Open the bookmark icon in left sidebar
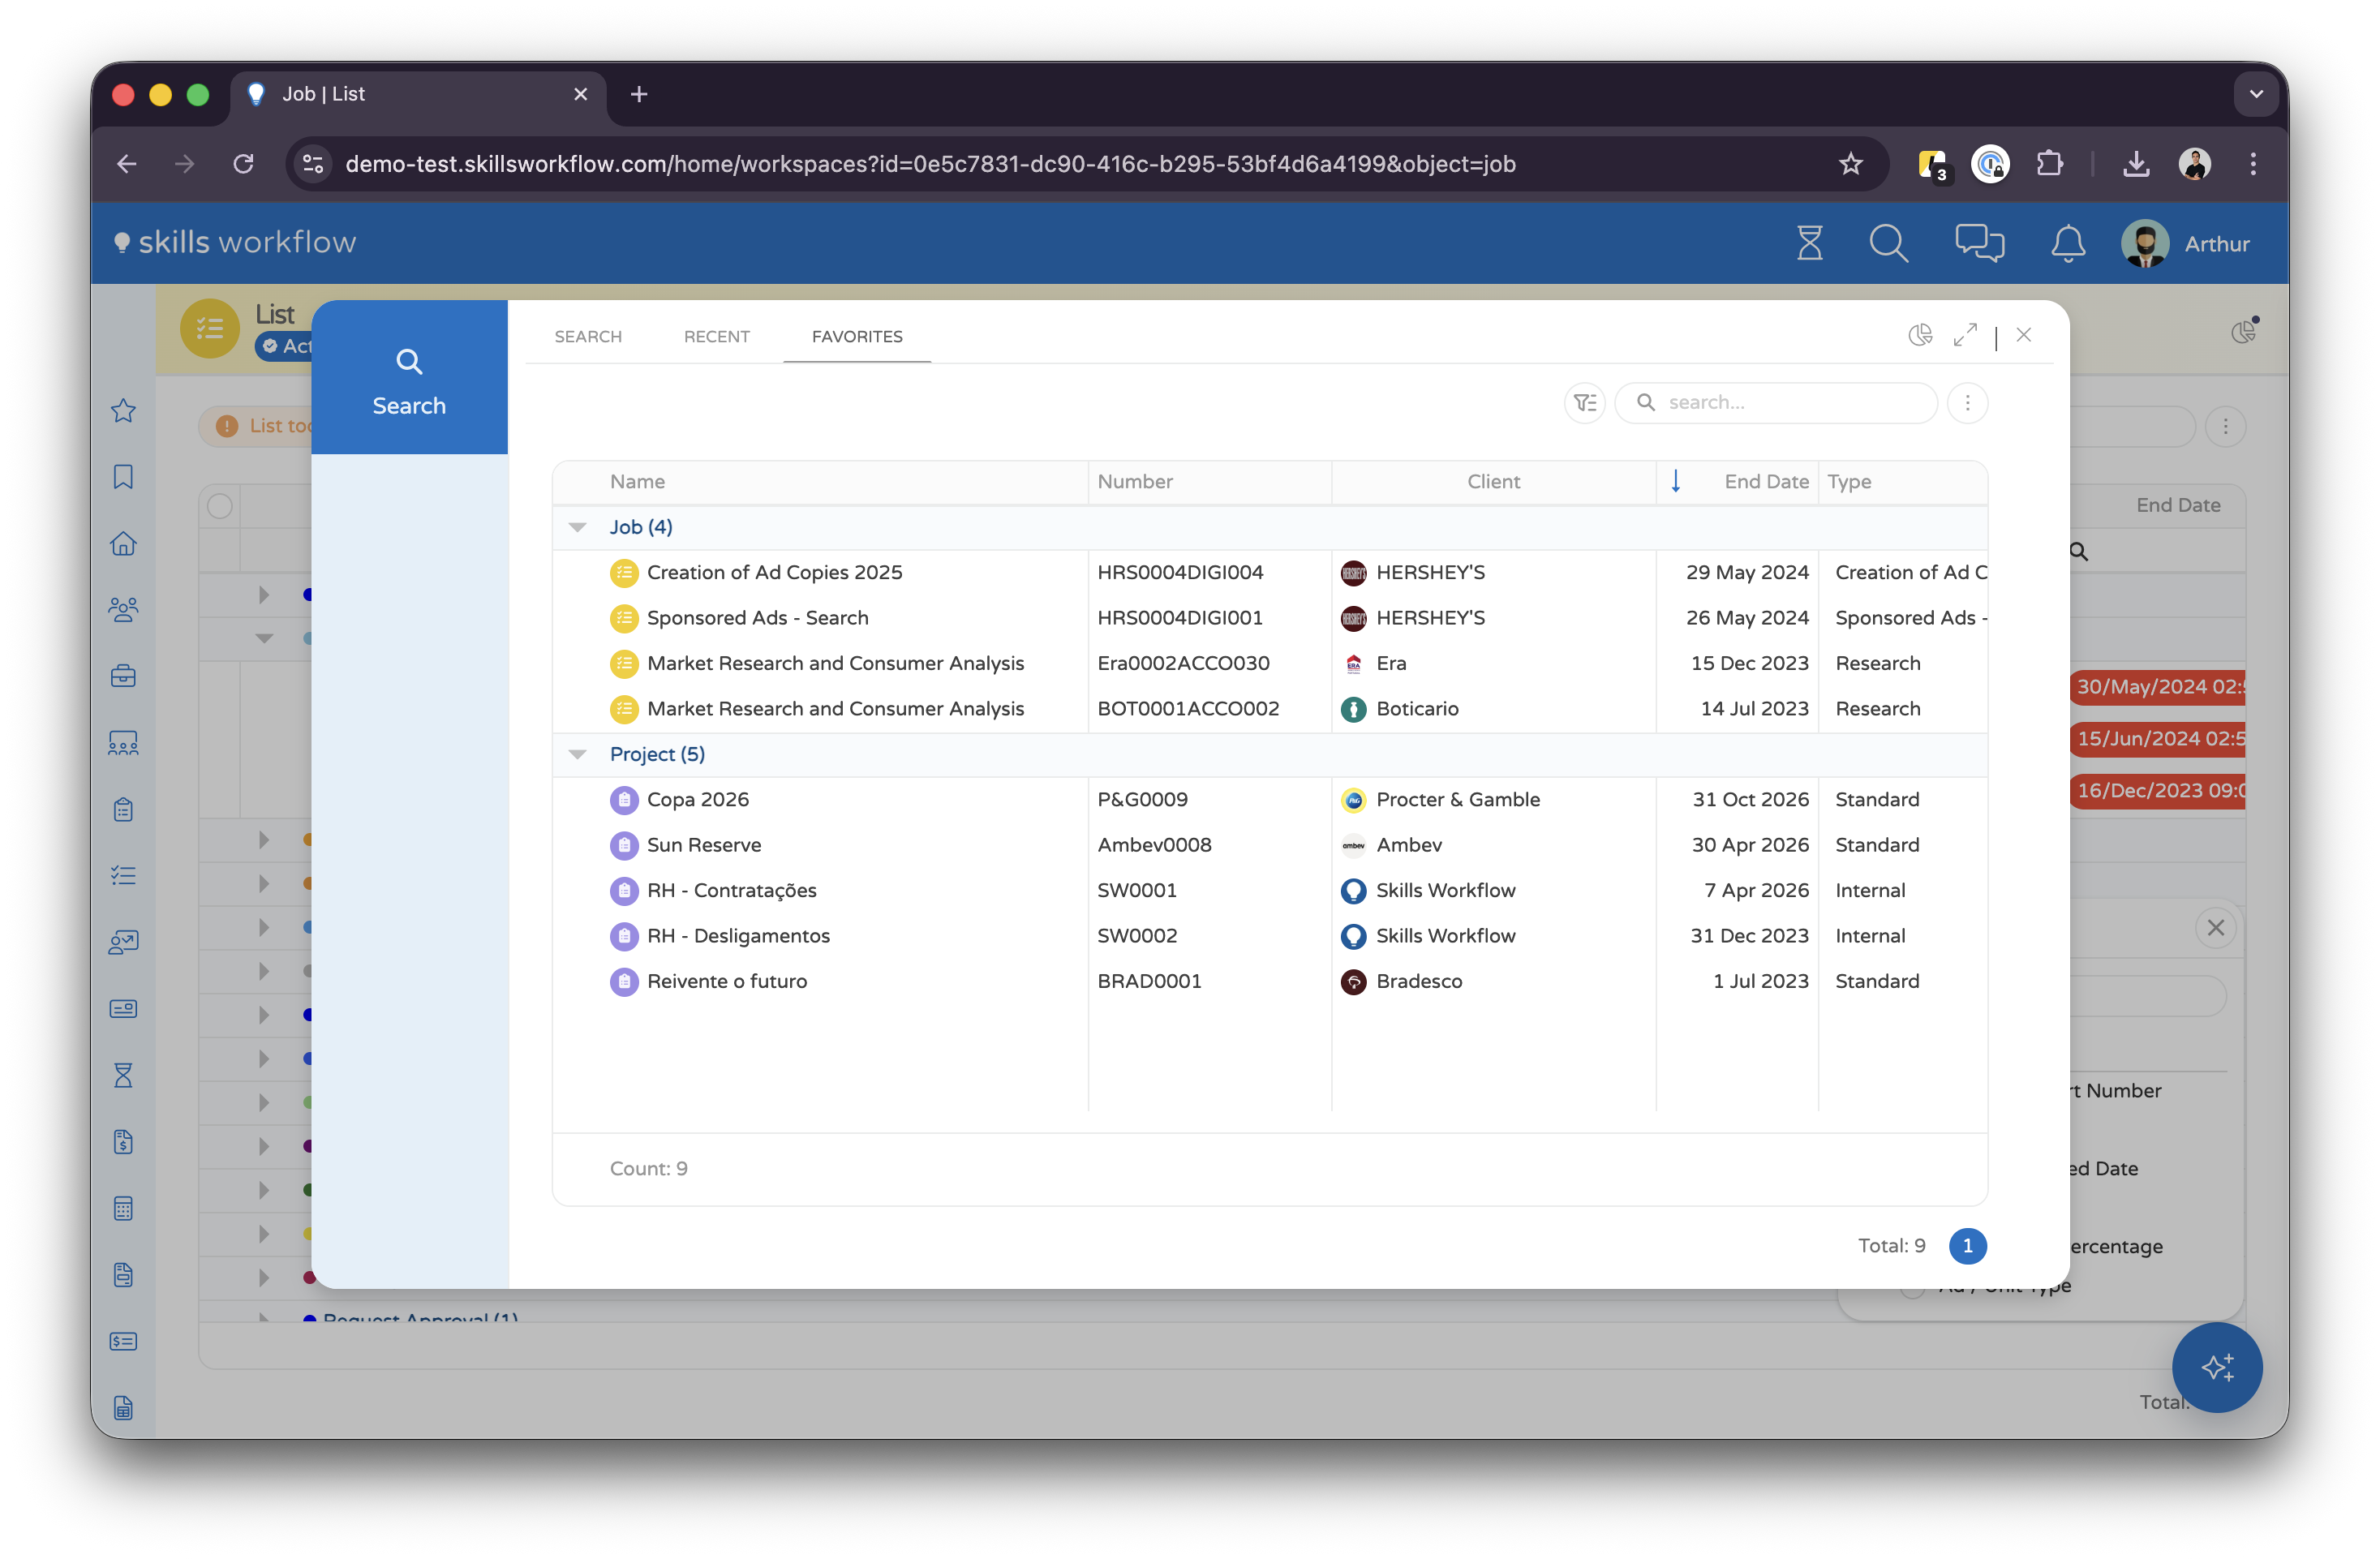Screen dimensions: 2380x1559 pyautogui.click(x=123, y=477)
